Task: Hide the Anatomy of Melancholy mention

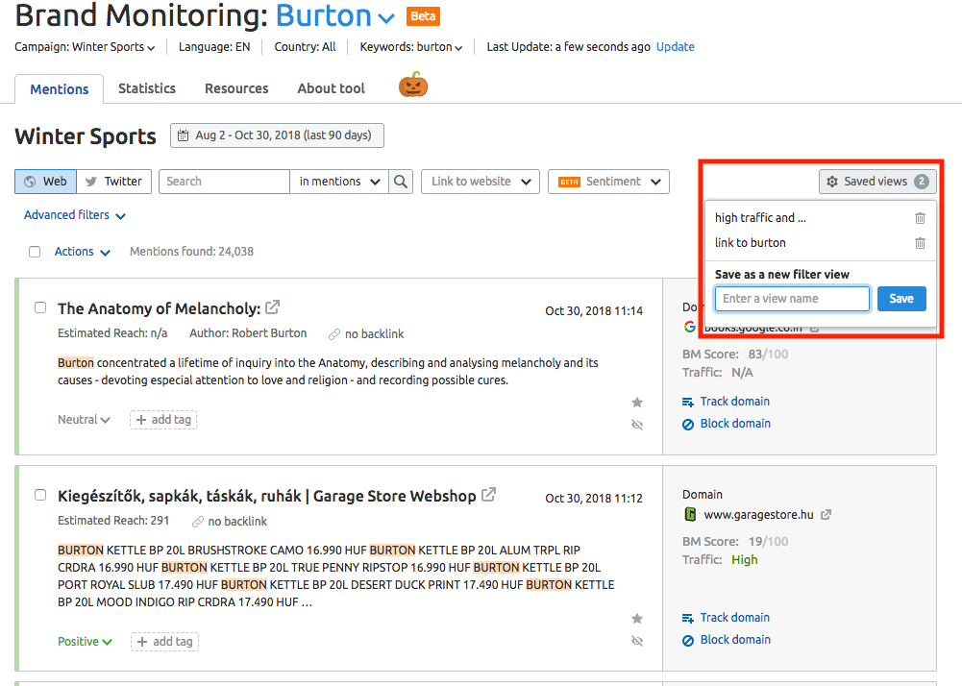Action: [637, 425]
